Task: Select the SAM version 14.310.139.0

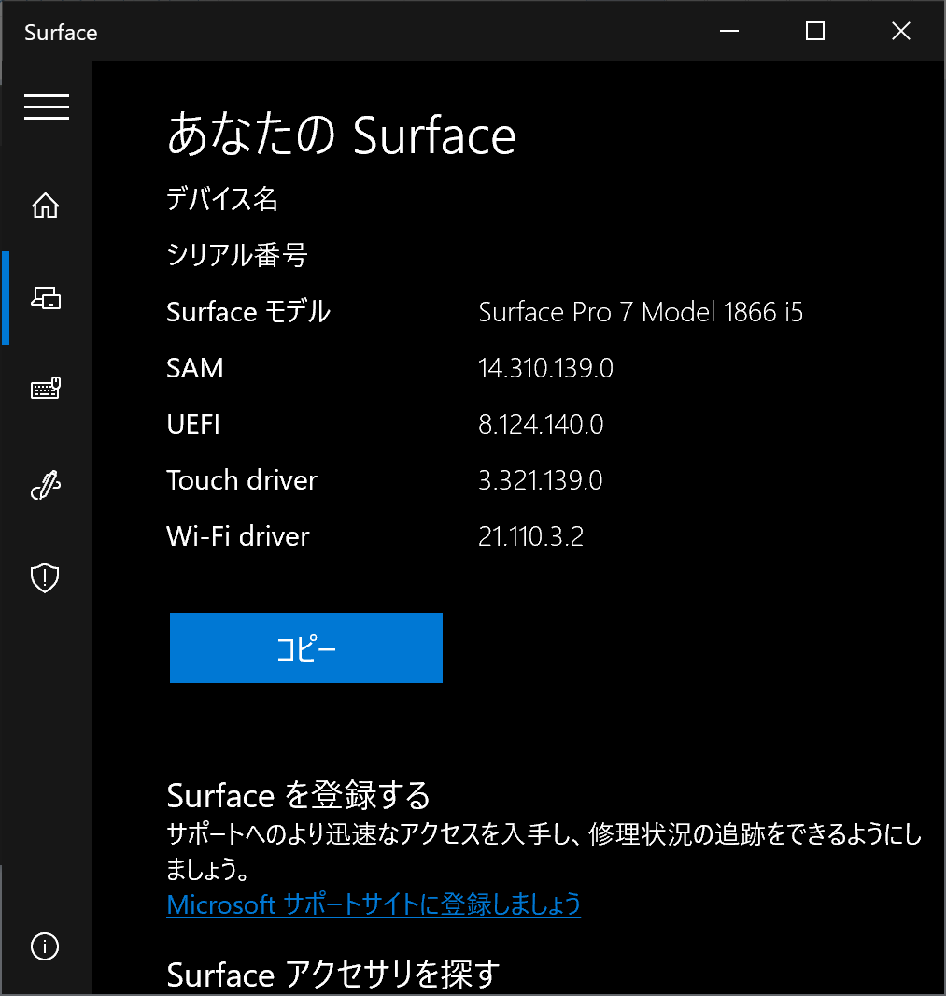Action: pyautogui.click(x=545, y=368)
